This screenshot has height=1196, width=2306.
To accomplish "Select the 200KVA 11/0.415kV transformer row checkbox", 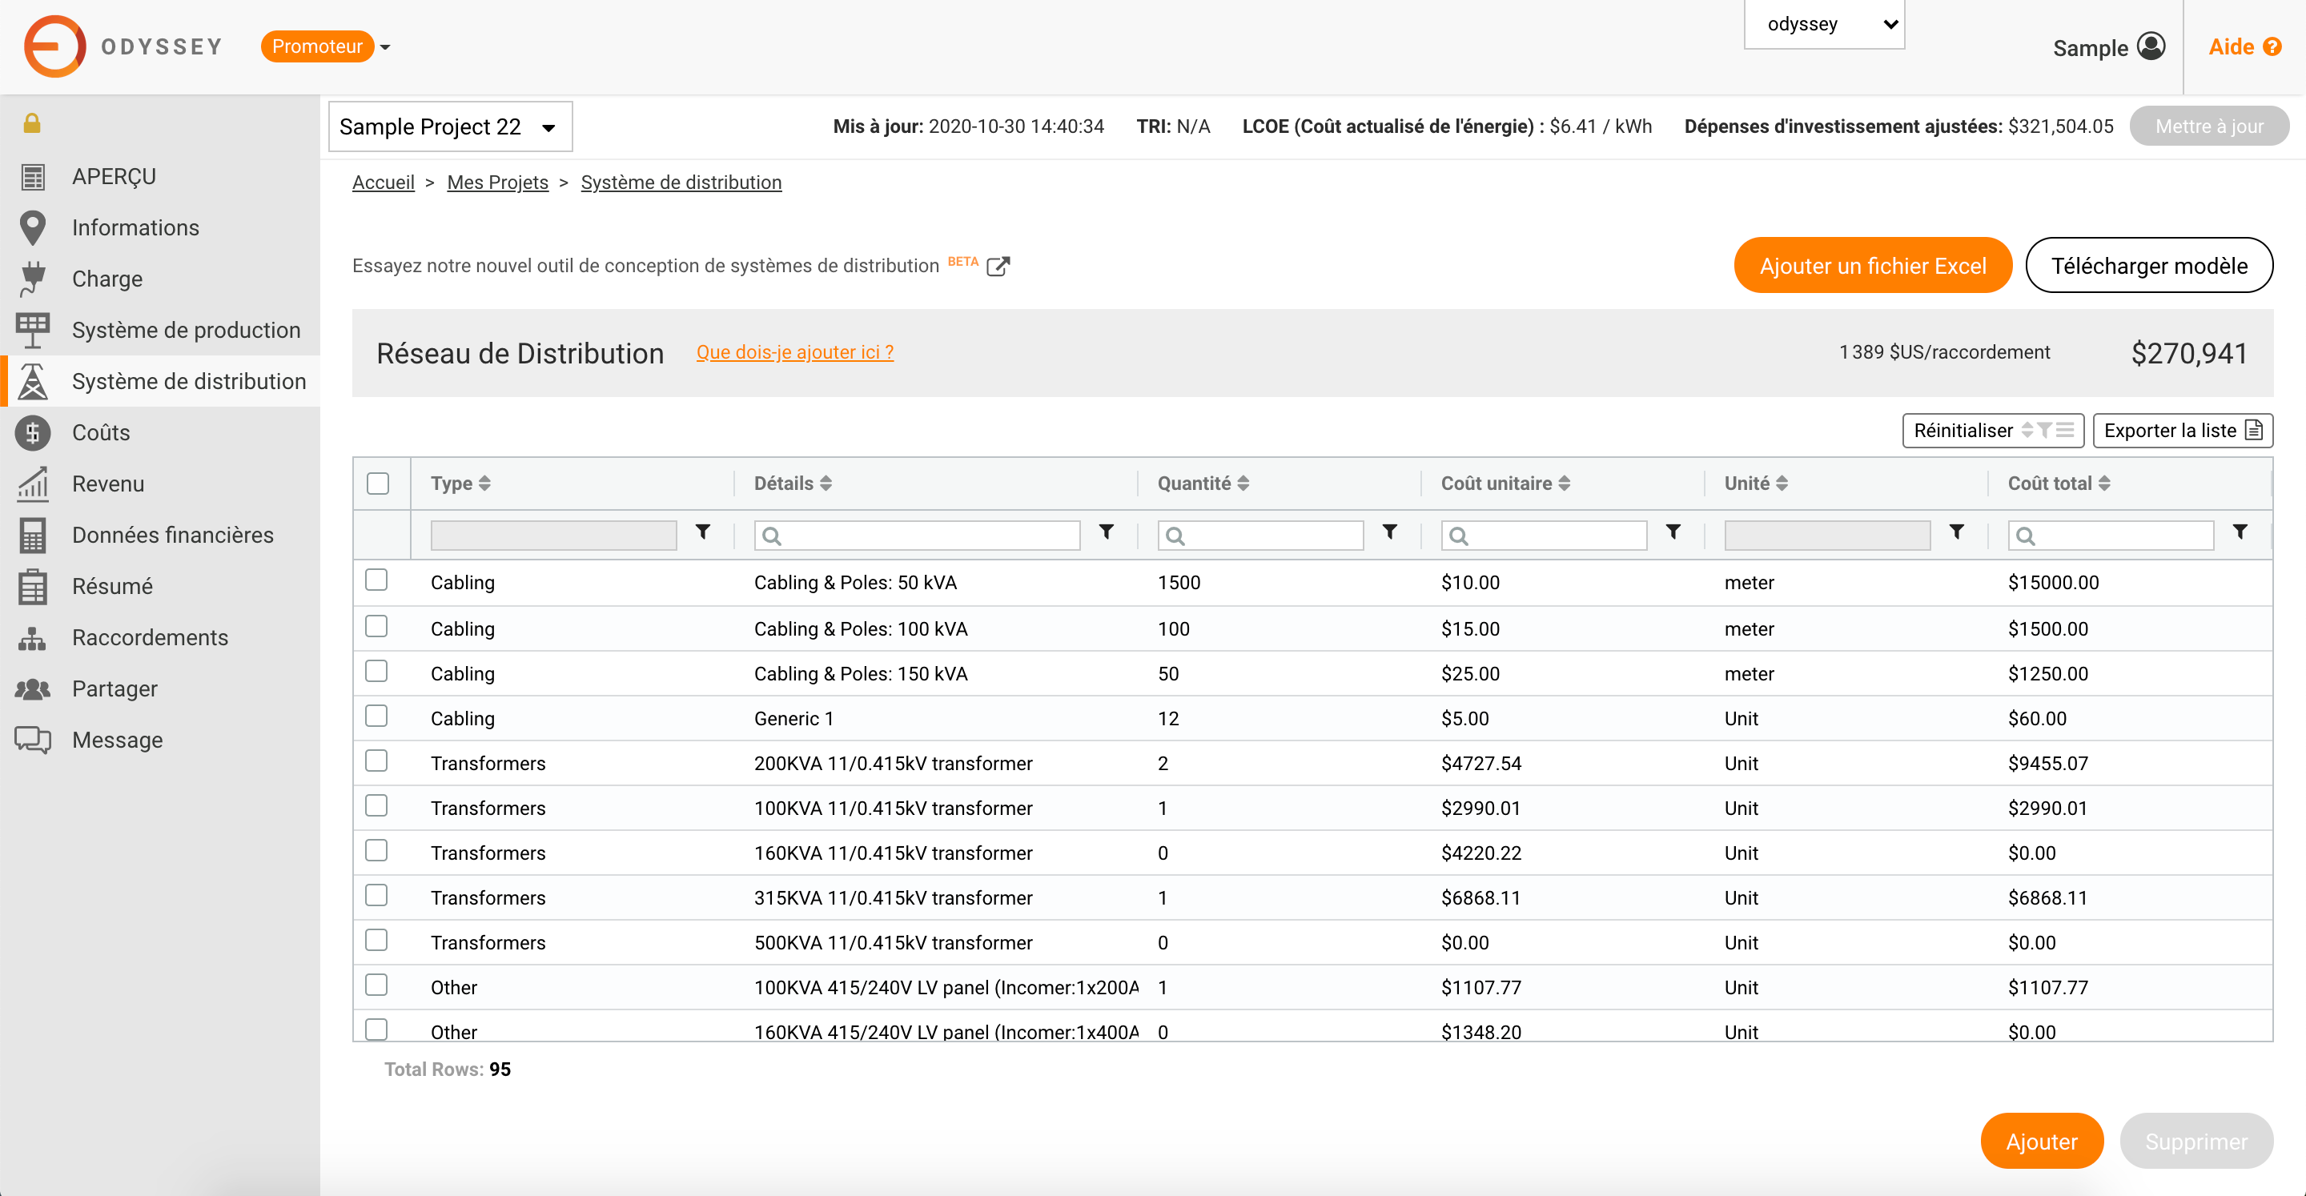I will pos(377,761).
